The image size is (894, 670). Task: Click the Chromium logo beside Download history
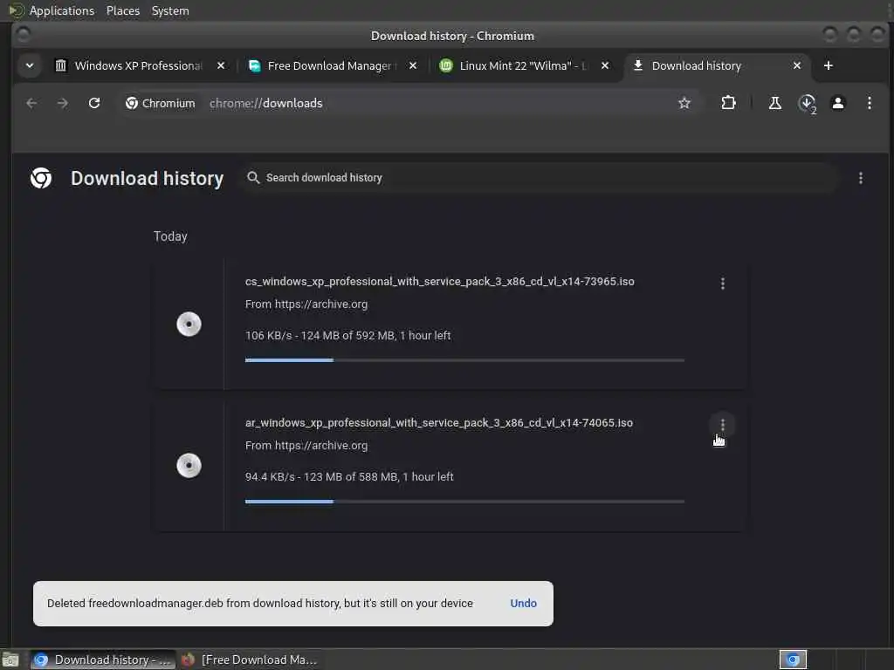click(x=41, y=178)
